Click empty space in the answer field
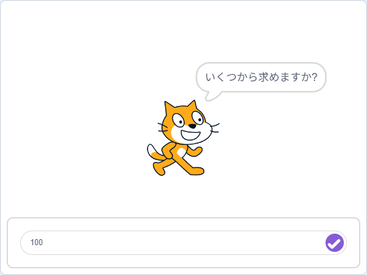 [182, 243]
